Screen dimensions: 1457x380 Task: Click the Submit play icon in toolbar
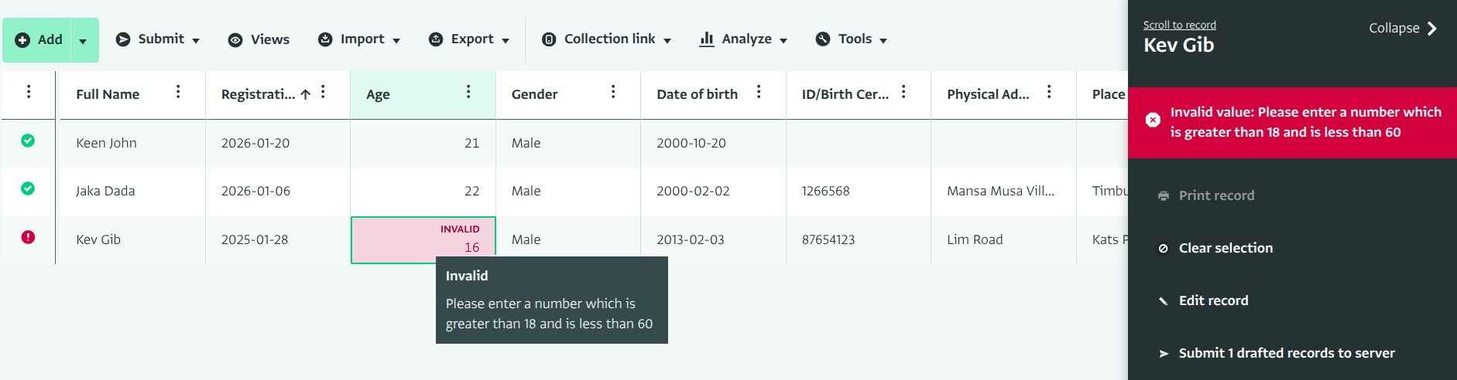123,39
